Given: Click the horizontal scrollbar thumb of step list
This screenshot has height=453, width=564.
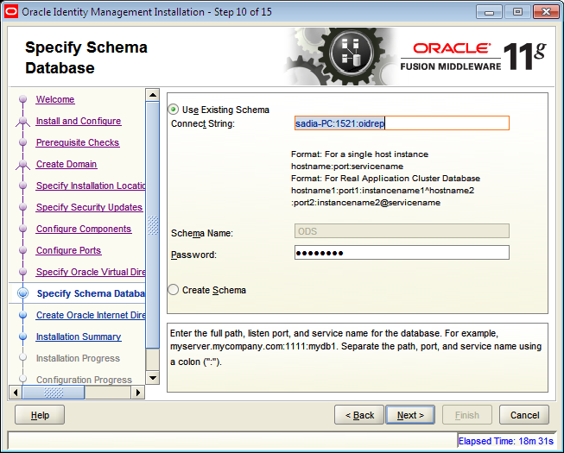Looking at the screenshot, I should tap(54, 393).
